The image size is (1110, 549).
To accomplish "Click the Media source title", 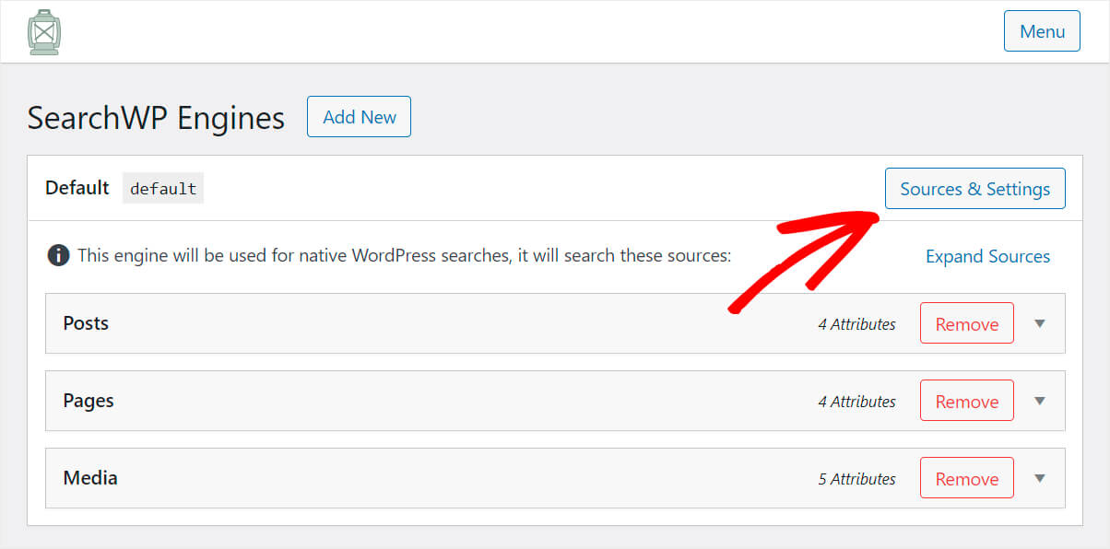I will point(90,478).
